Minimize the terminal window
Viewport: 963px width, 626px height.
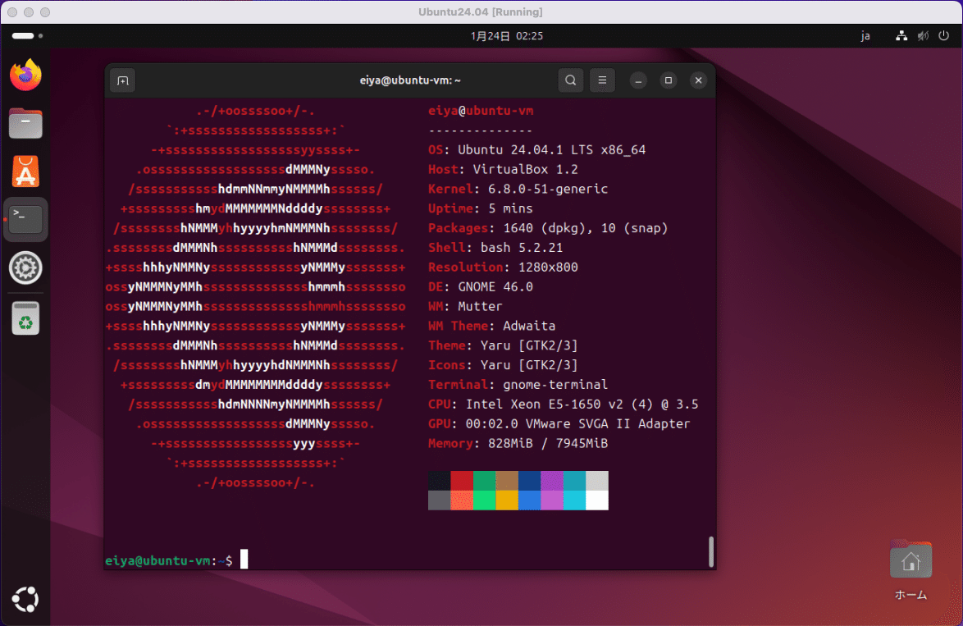tap(639, 80)
